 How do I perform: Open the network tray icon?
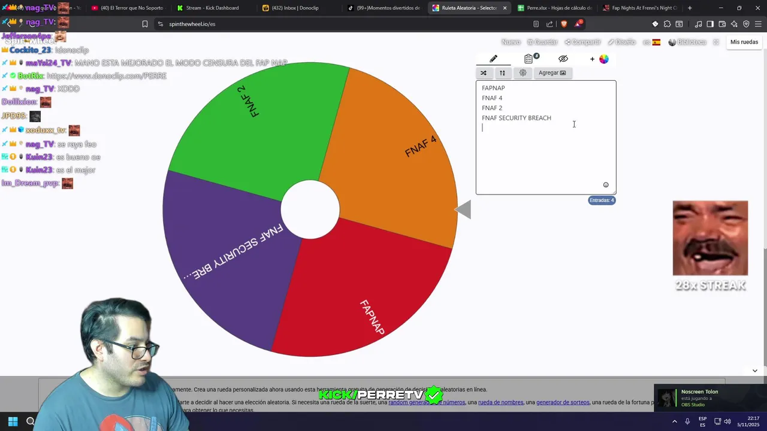[717, 421]
